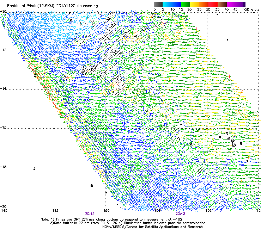261x229 pixels.
Task: Select the '-165' longitude axis label
Action: (4, 211)
